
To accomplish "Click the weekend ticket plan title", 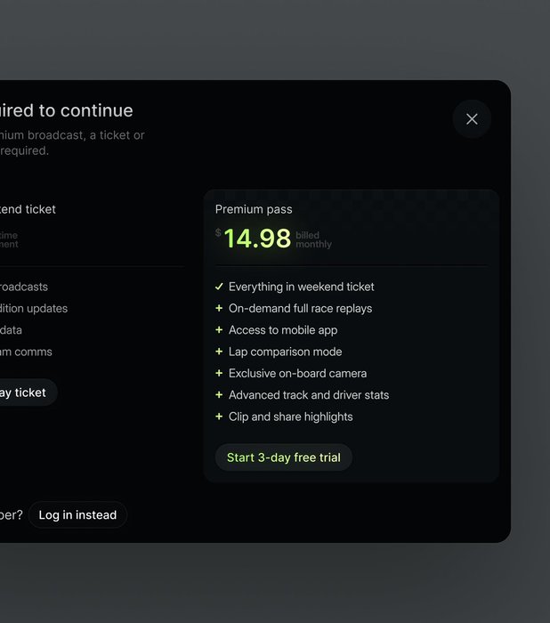I will (27, 209).
